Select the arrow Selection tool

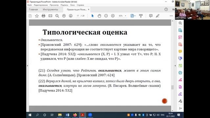click(93, 16)
